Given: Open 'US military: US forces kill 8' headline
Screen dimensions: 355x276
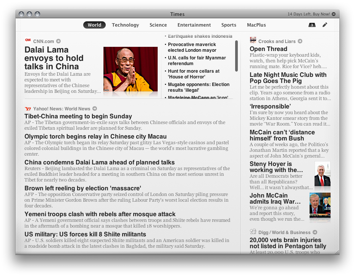Looking at the screenshot, I should (x=85, y=234).
